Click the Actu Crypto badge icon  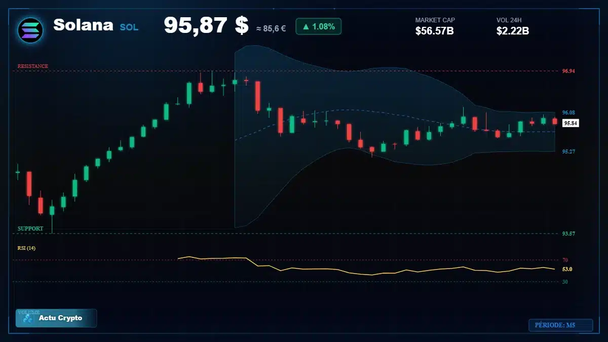tap(28, 319)
